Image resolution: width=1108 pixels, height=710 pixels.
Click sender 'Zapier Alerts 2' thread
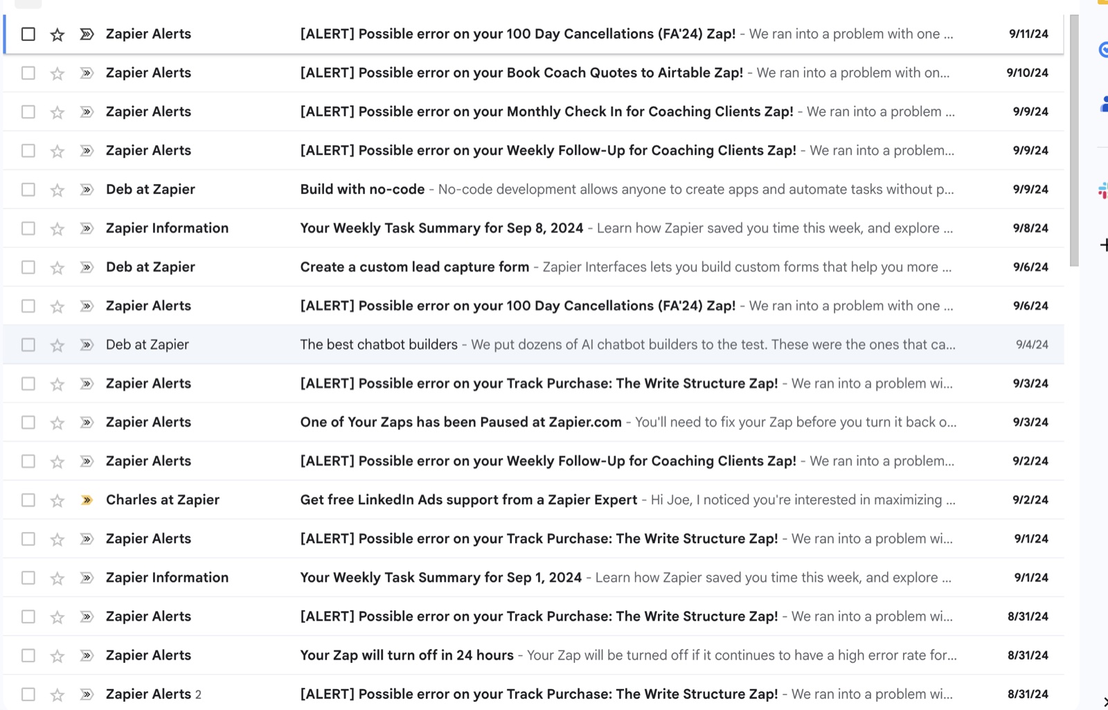(x=154, y=693)
